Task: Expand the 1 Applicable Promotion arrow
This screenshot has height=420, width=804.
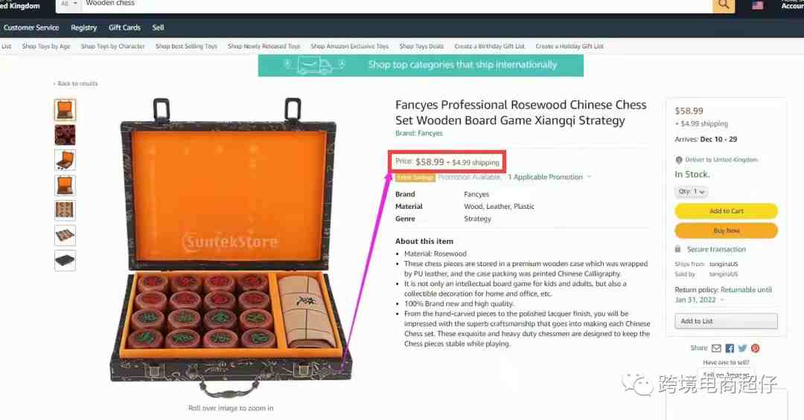Action: click(589, 177)
